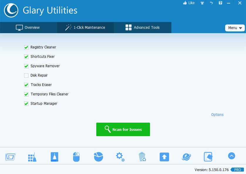
Task: Open the disk analysis pie chart tool
Action: (98, 157)
